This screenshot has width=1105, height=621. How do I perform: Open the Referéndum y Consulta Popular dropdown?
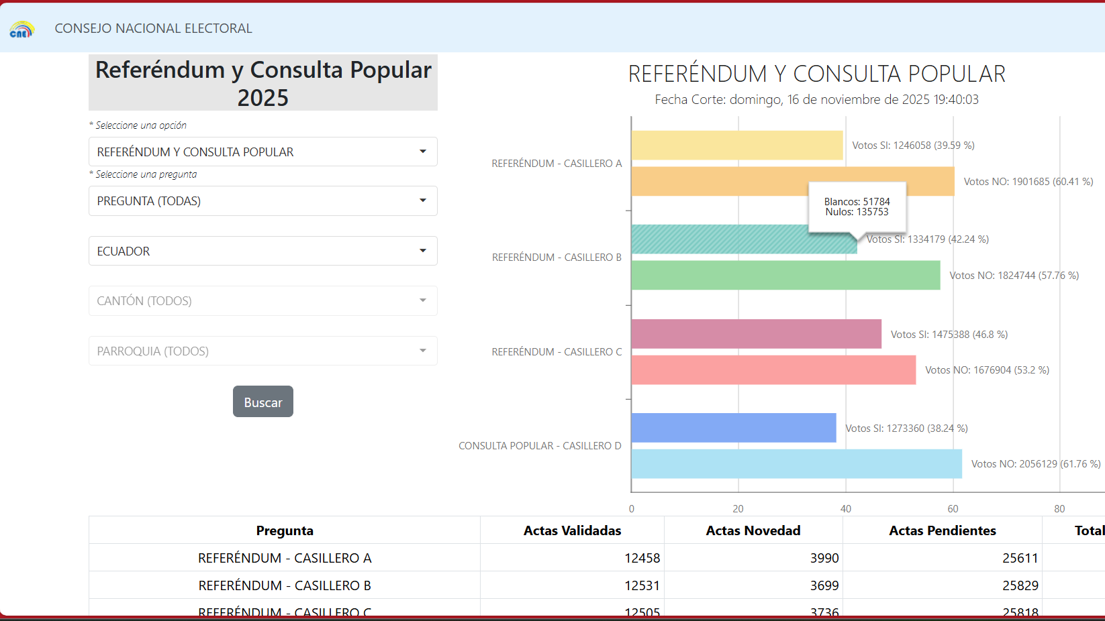pyautogui.click(x=262, y=152)
